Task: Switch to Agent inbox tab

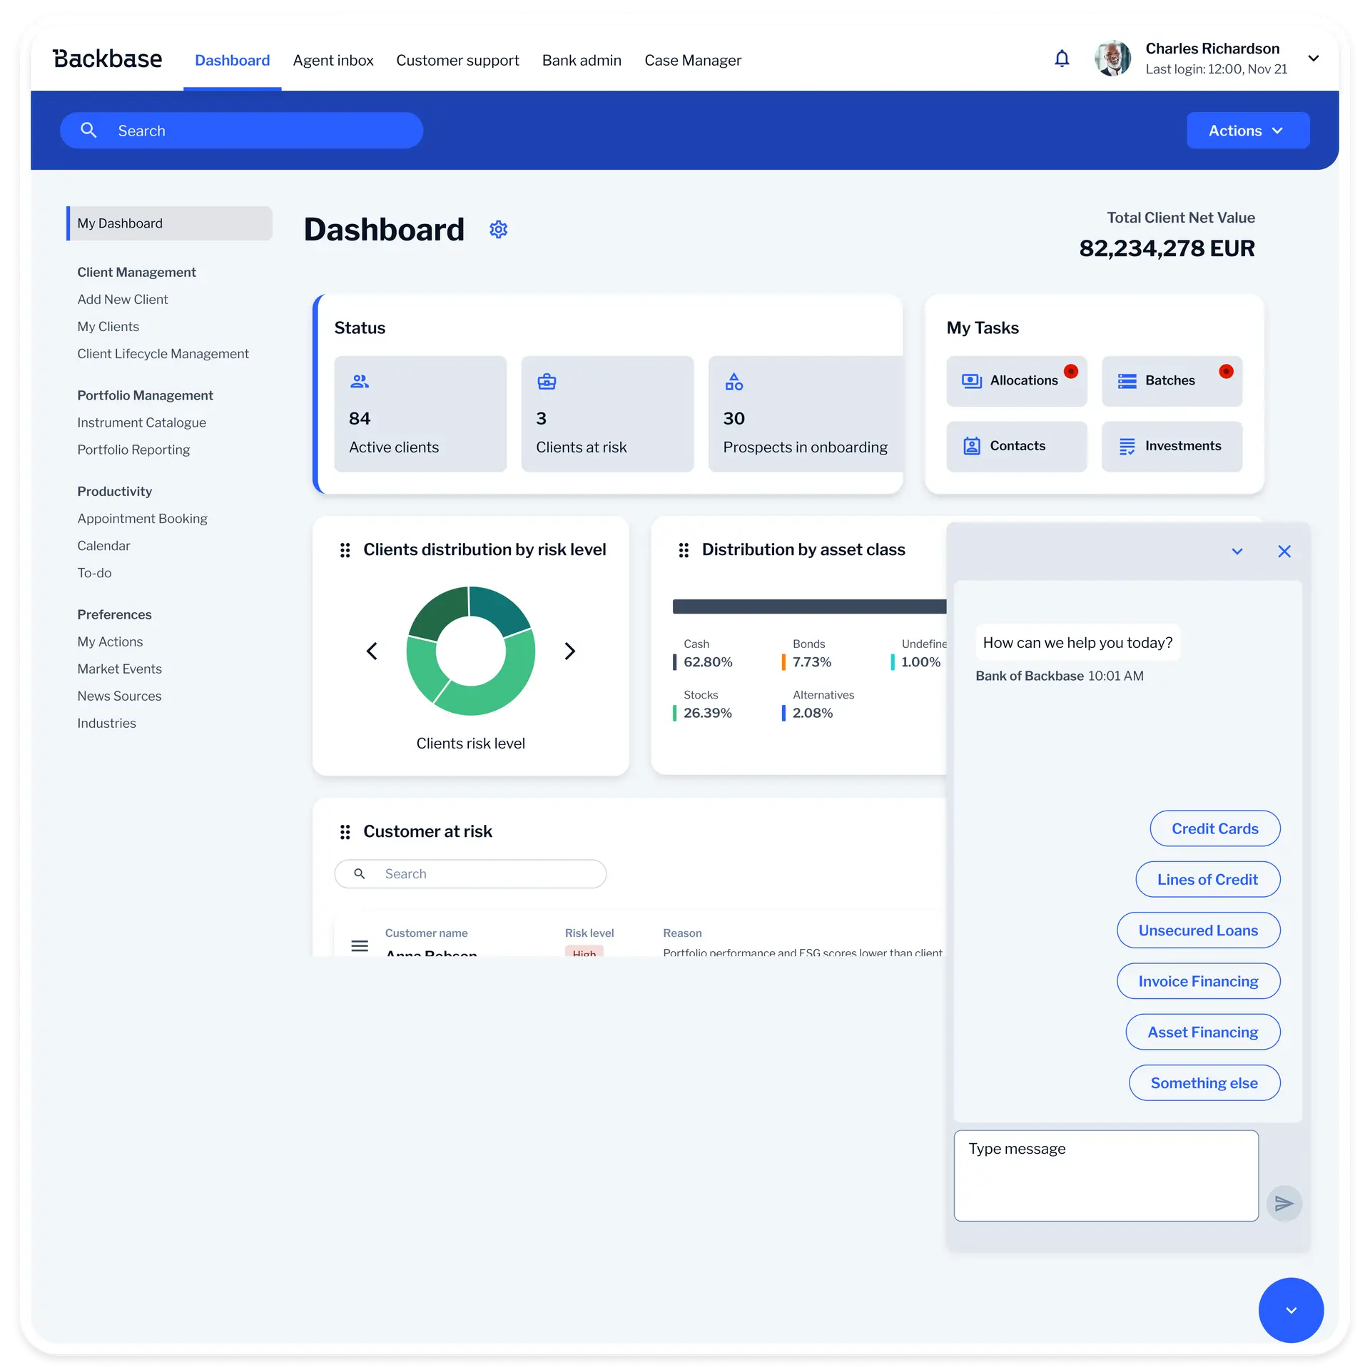Action: (333, 61)
